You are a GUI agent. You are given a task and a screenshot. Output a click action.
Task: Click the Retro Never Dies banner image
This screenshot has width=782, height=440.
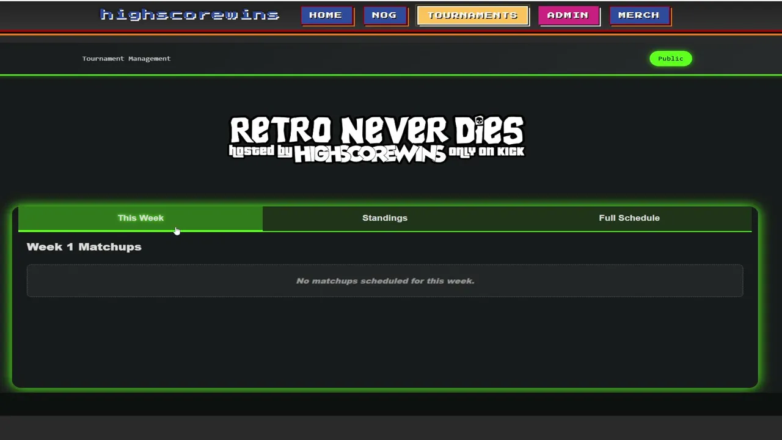click(x=376, y=140)
